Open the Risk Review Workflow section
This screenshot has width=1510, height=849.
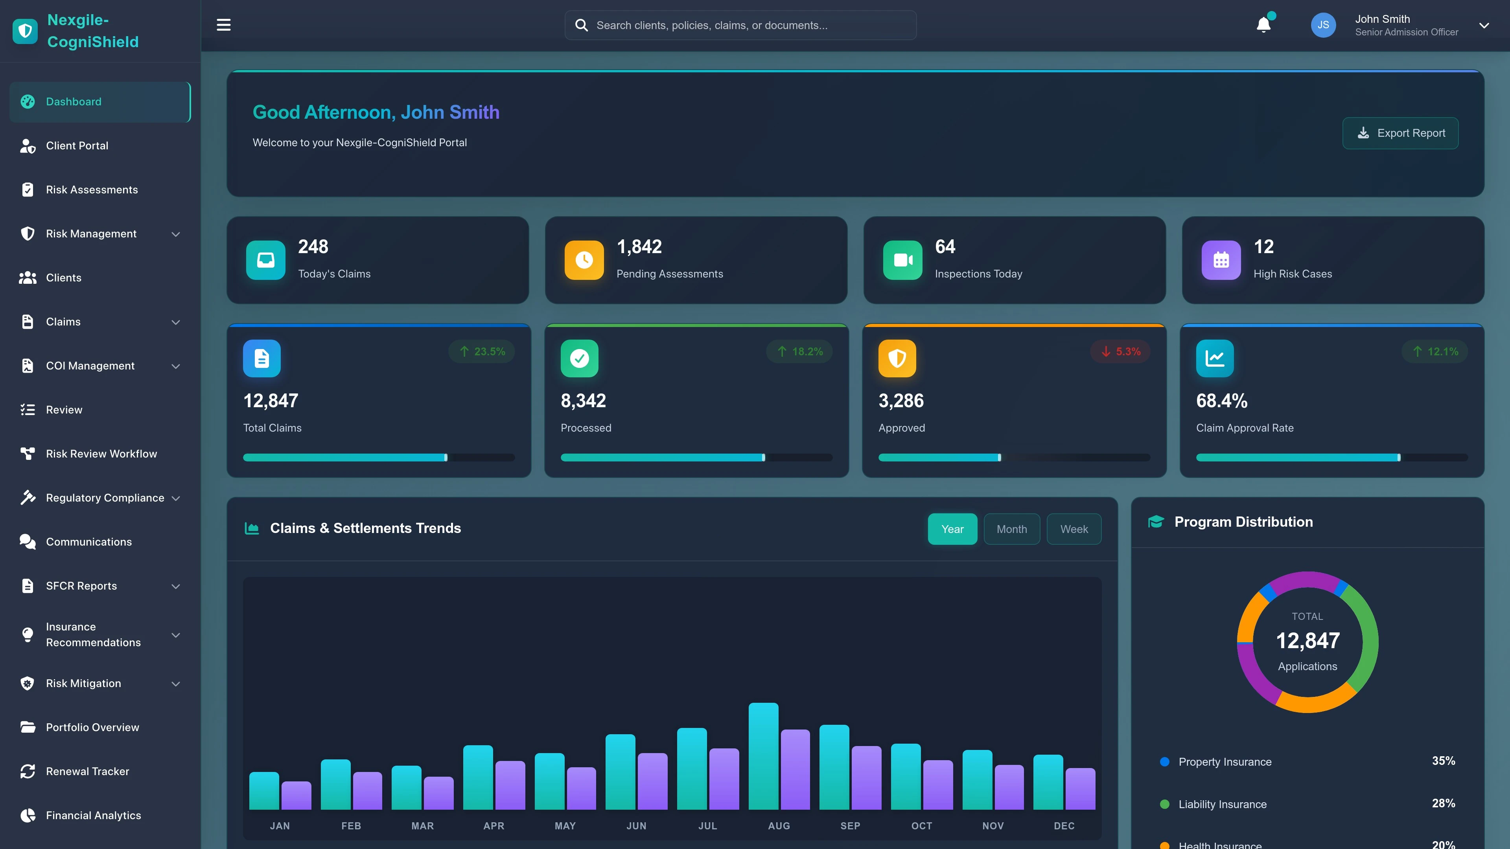(x=101, y=454)
